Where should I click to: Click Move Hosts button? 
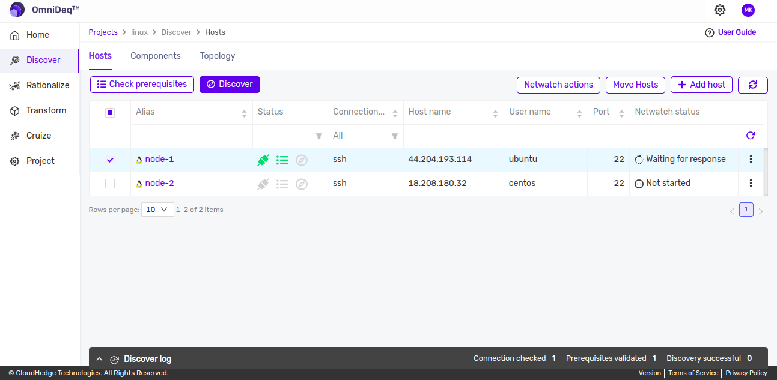pos(635,85)
